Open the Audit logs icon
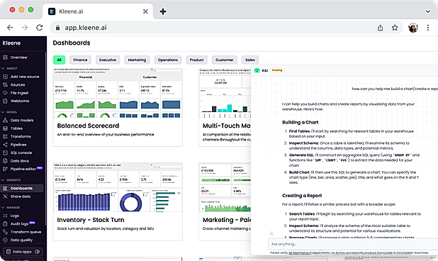438x261 pixels. tap(5, 223)
